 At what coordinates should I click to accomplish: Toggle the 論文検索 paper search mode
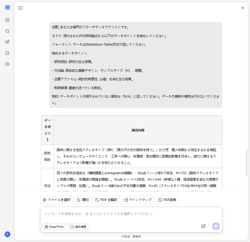point(78,226)
